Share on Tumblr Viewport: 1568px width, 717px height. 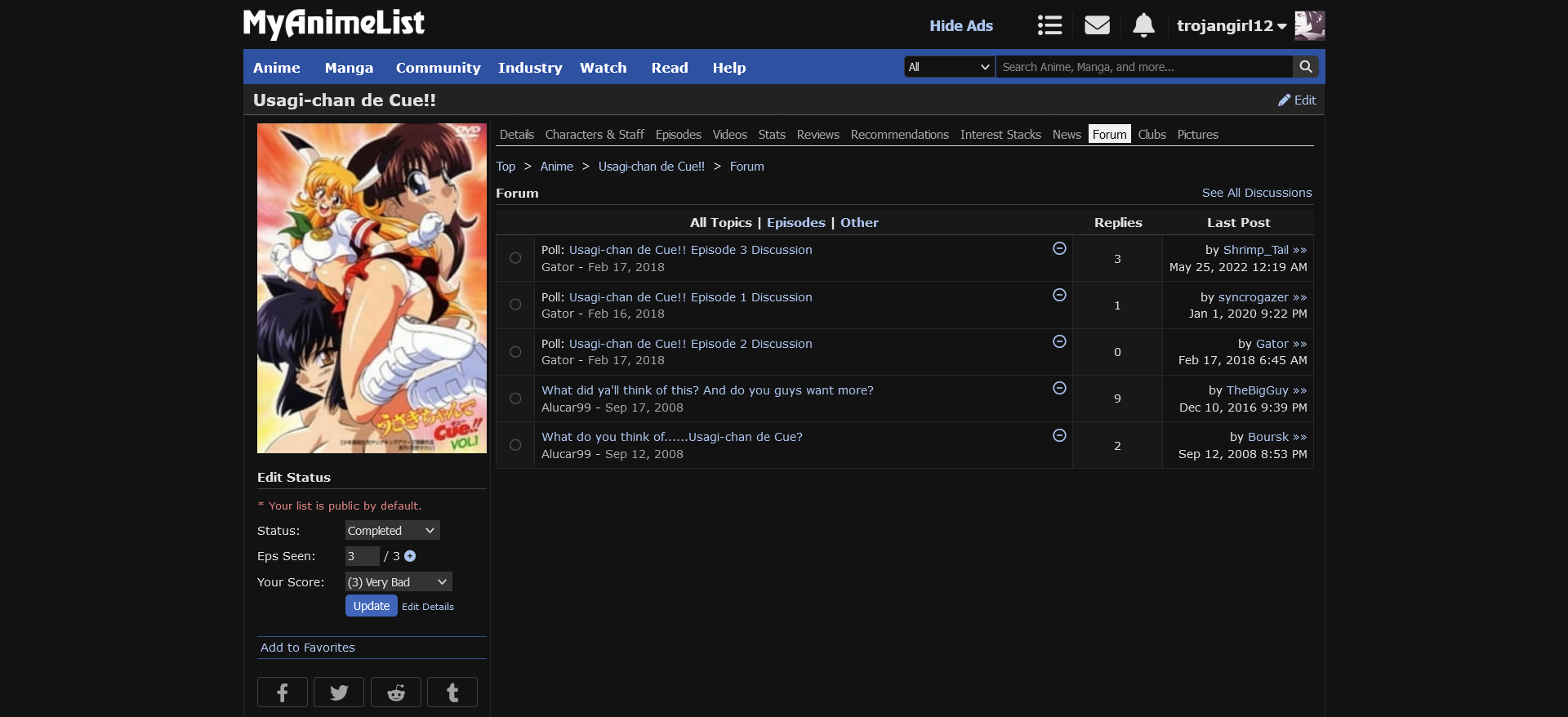[x=452, y=693]
